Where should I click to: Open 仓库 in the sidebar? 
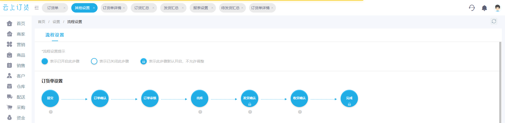click(16, 86)
